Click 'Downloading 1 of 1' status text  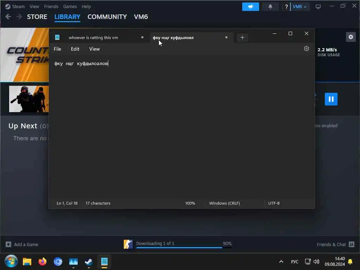click(x=155, y=243)
